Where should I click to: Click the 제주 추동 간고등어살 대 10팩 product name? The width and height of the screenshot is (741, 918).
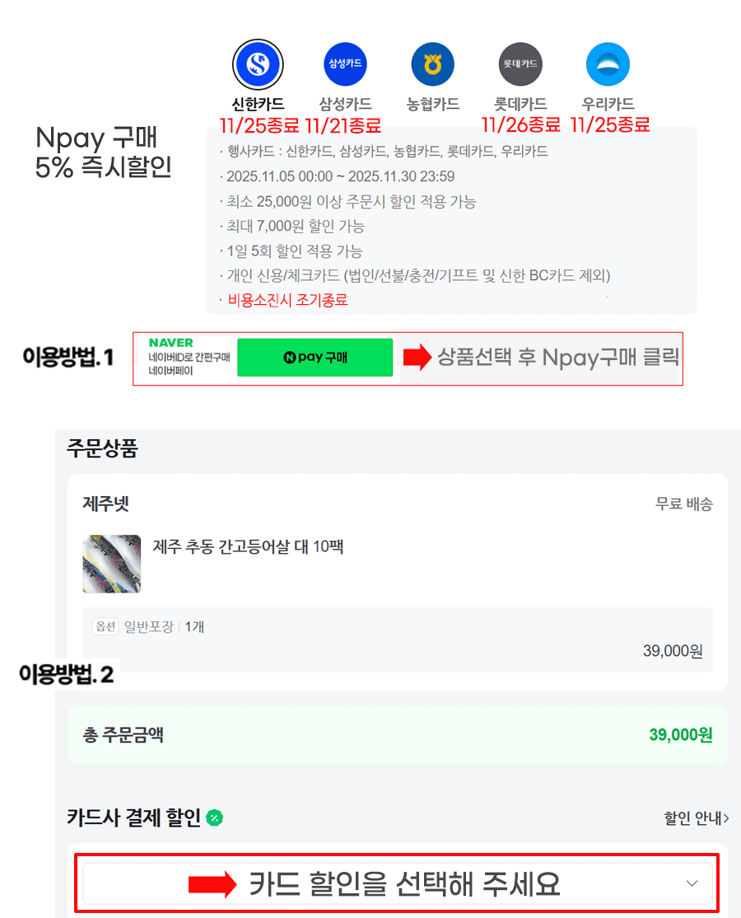point(248,547)
